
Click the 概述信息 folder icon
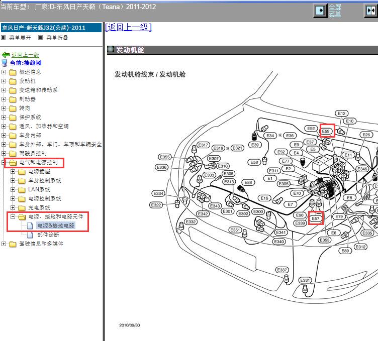(13, 72)
